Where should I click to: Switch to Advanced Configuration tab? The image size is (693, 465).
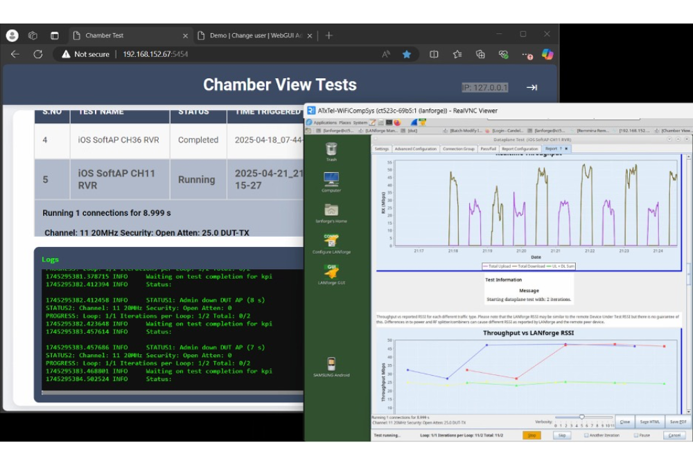coord(416,149)
